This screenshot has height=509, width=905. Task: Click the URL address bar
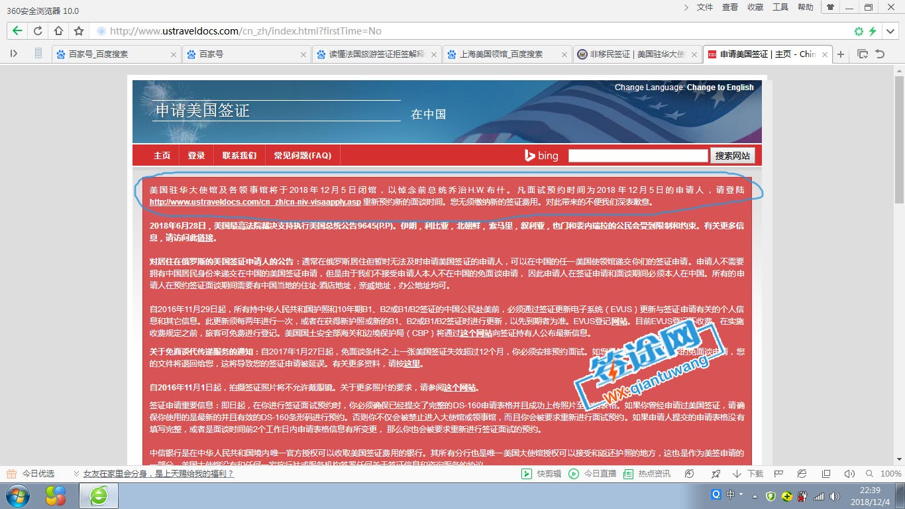(472, 31)
